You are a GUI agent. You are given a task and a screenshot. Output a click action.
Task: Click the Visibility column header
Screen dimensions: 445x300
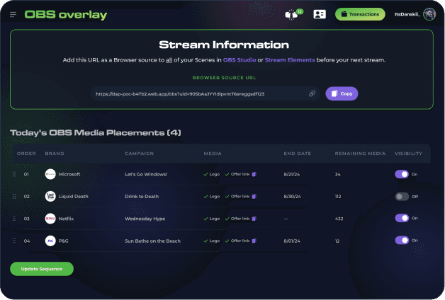pos(408,154)
